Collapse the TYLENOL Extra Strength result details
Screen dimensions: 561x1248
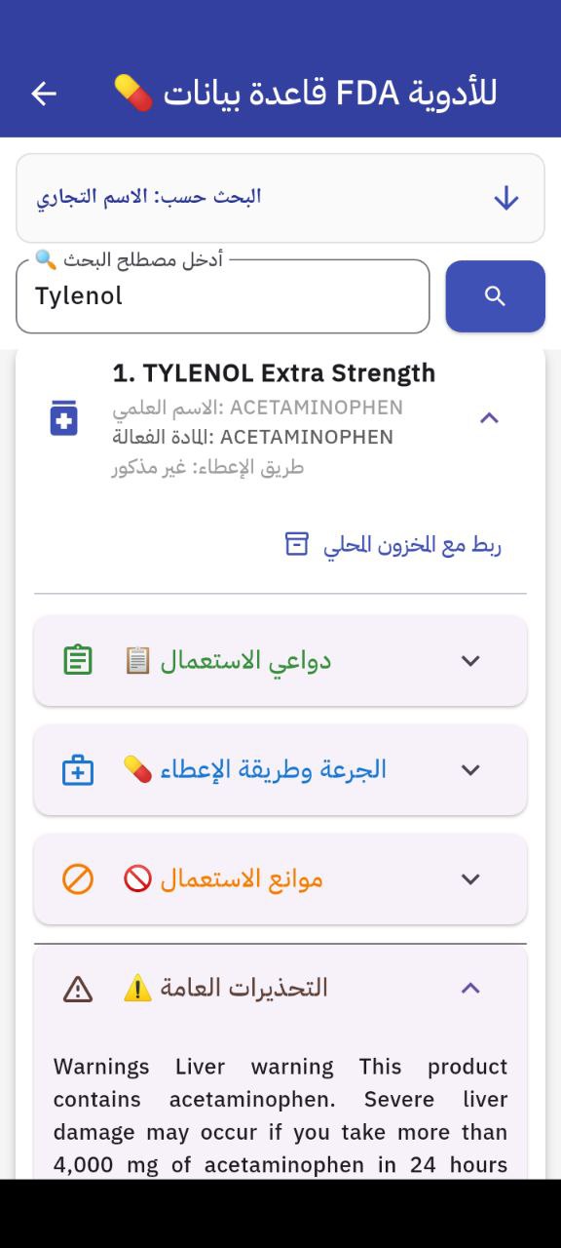pos(490,418)
